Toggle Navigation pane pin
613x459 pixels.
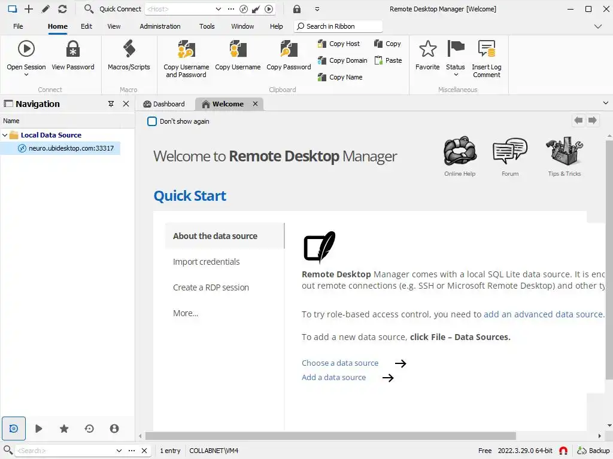click(x=111, y=104)
